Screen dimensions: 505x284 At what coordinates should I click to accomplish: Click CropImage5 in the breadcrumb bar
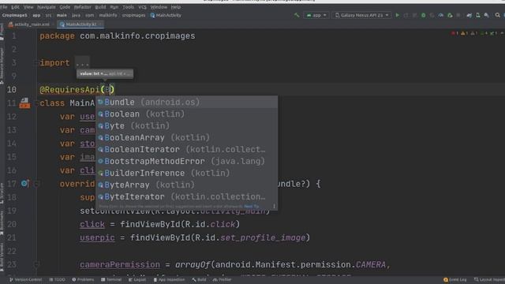[x=14, y=15]
